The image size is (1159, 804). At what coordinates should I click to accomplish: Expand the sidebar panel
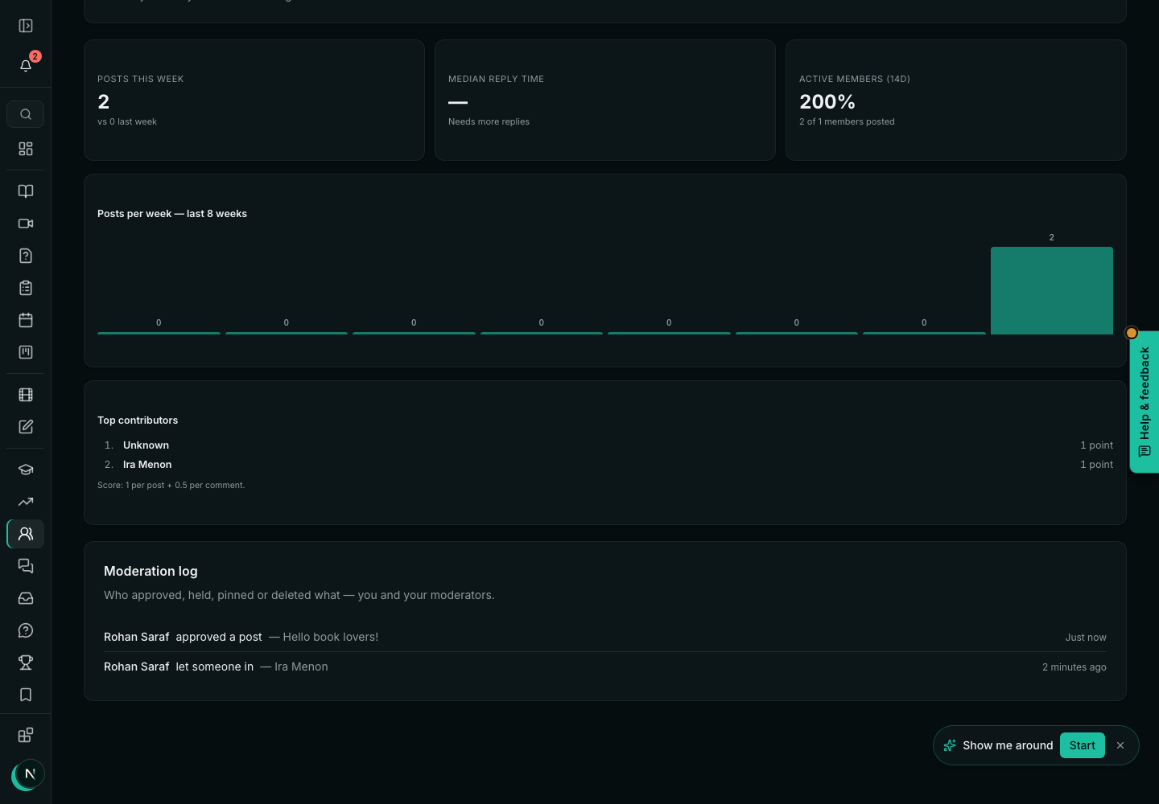(26, 26)
